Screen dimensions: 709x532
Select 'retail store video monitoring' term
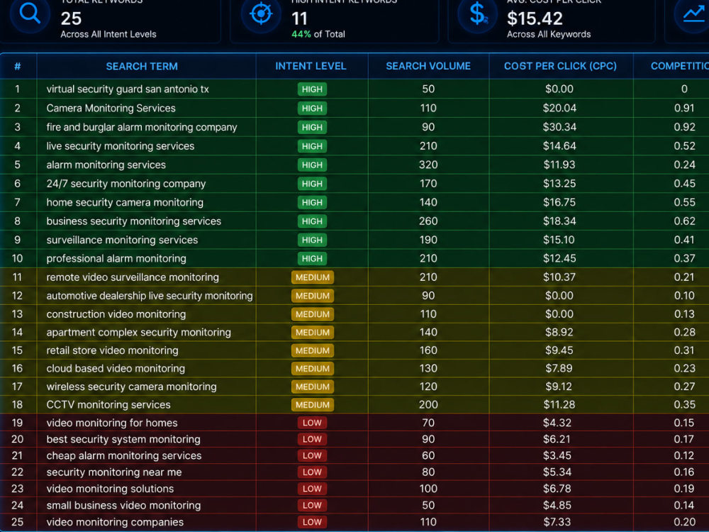pos(112,350)
